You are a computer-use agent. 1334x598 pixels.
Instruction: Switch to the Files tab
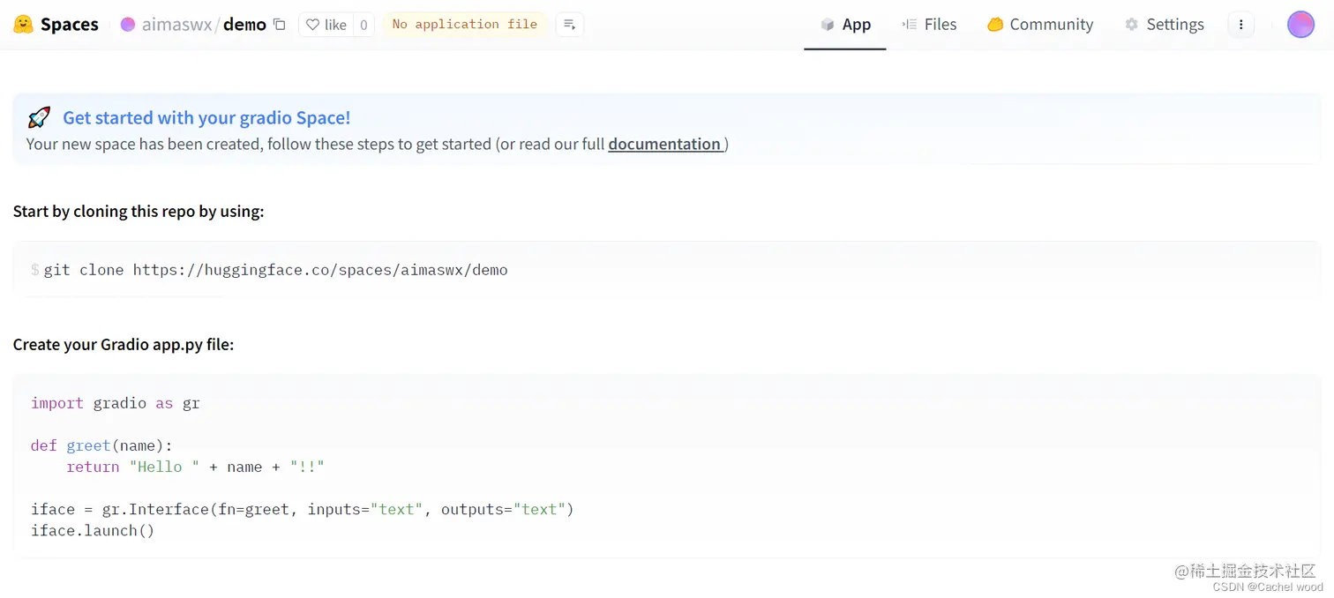(929, 25)
